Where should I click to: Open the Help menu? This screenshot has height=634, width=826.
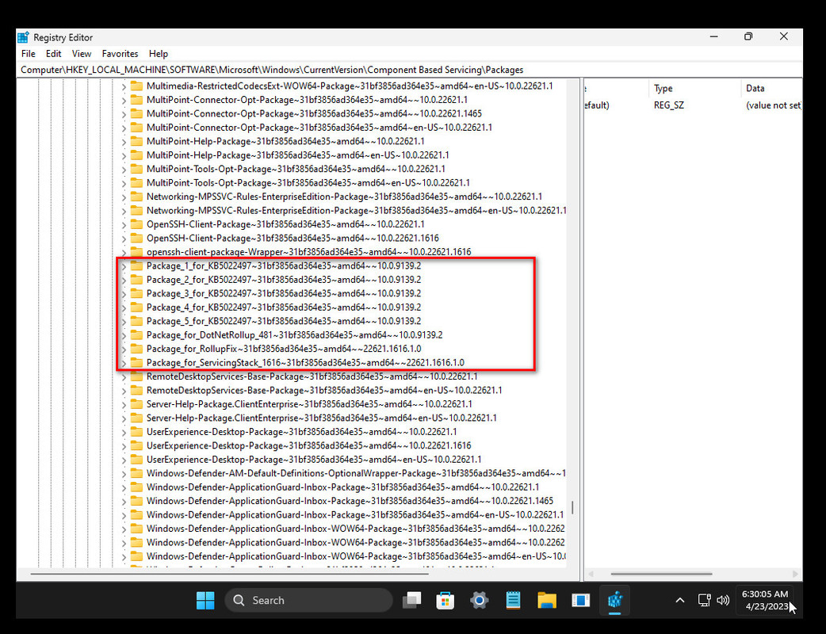[158, 54]
